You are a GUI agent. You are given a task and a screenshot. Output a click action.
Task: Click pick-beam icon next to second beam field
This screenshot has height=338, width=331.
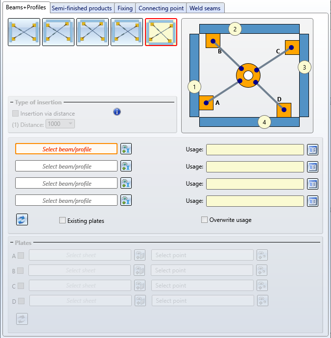tap(126, 166)
